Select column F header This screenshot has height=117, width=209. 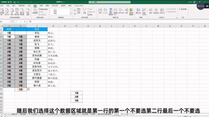pyautogui.click(x=76, y=26)
